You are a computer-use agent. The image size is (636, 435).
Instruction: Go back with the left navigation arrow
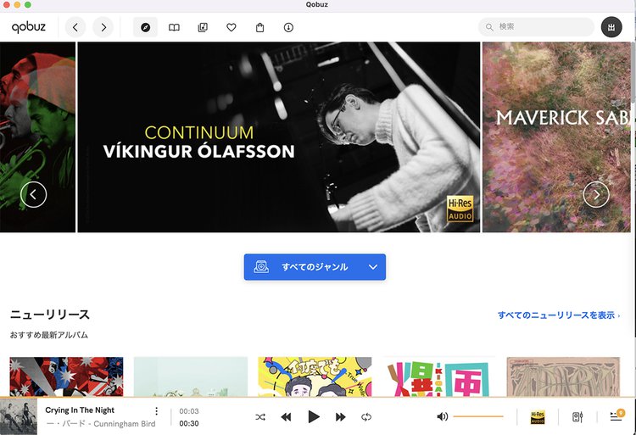tap(75, 27)
